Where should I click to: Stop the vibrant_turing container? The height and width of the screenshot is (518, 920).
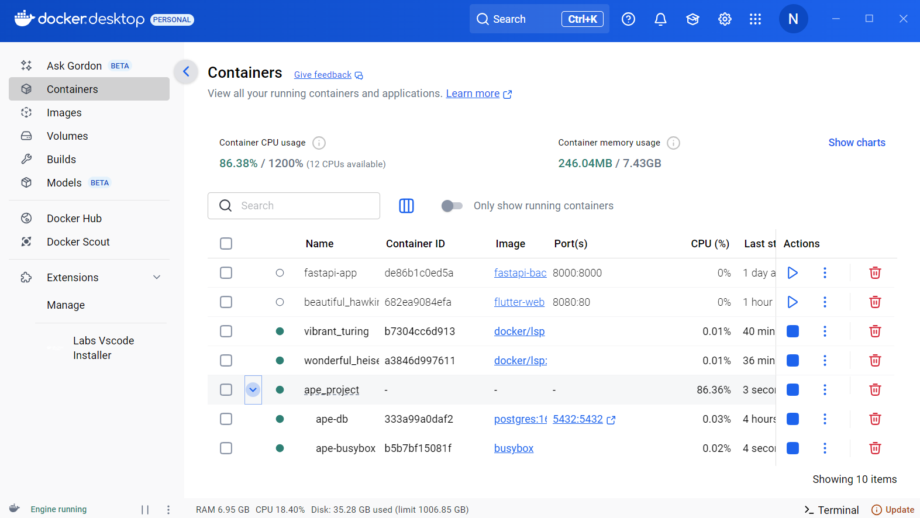792,331
